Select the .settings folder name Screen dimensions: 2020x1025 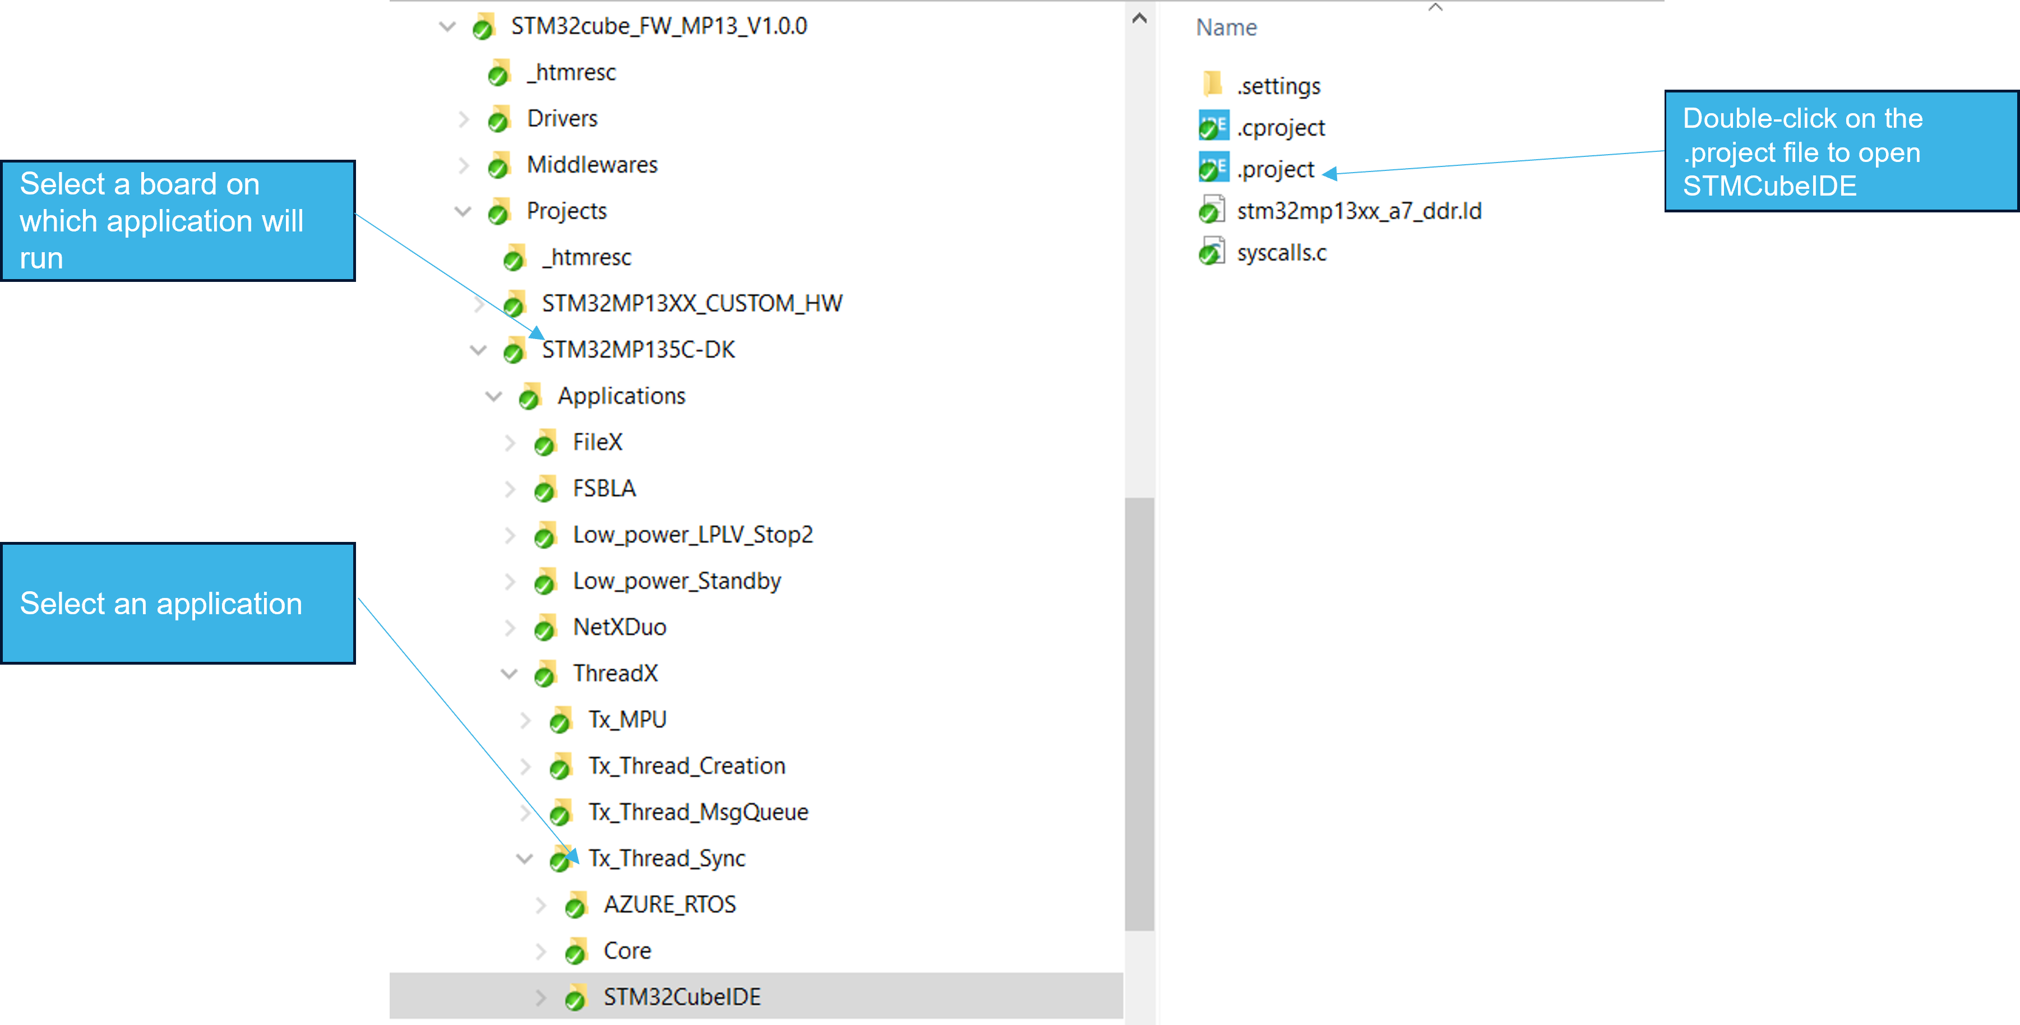[x=1278, y=86]
